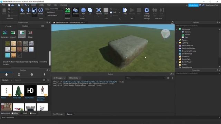Image resolution: width=221 pixels, height=124 pixels.
Task: Click the new file icon in the quick access bar
Action: [9, 5]
